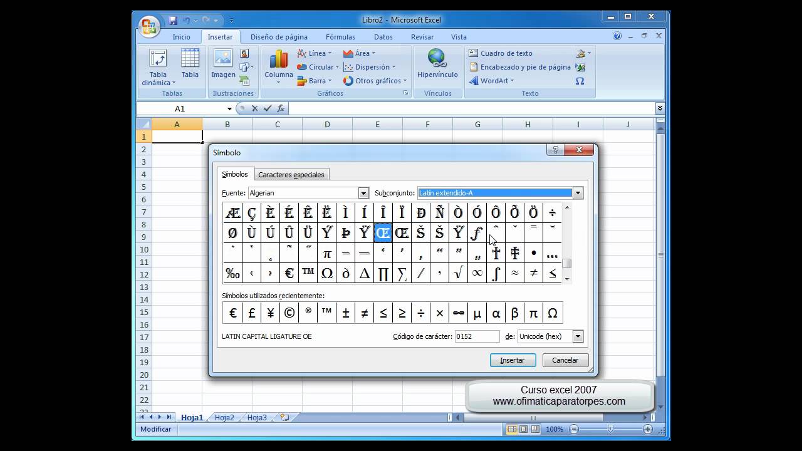Switch to Page Break Preview in status bar
The image size is (802, 451).
point(534,429)
